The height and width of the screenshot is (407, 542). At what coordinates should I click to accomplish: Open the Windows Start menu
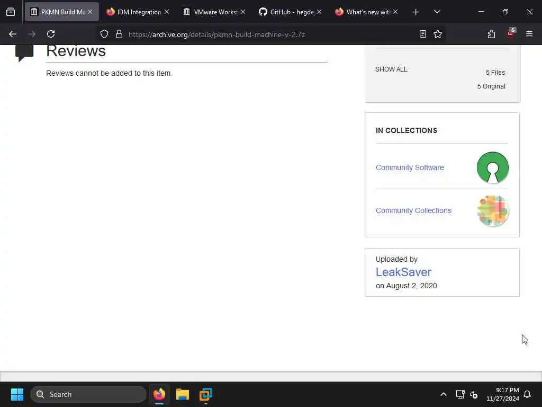17,394
